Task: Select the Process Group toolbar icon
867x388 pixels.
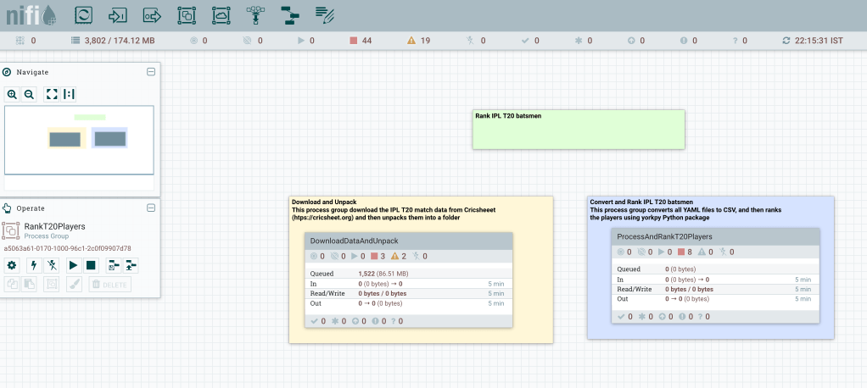Action: pyautogui.click(x=186, y=14)
